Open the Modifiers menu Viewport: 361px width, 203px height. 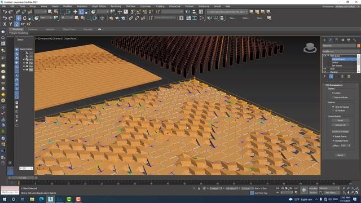click(68, 6)
